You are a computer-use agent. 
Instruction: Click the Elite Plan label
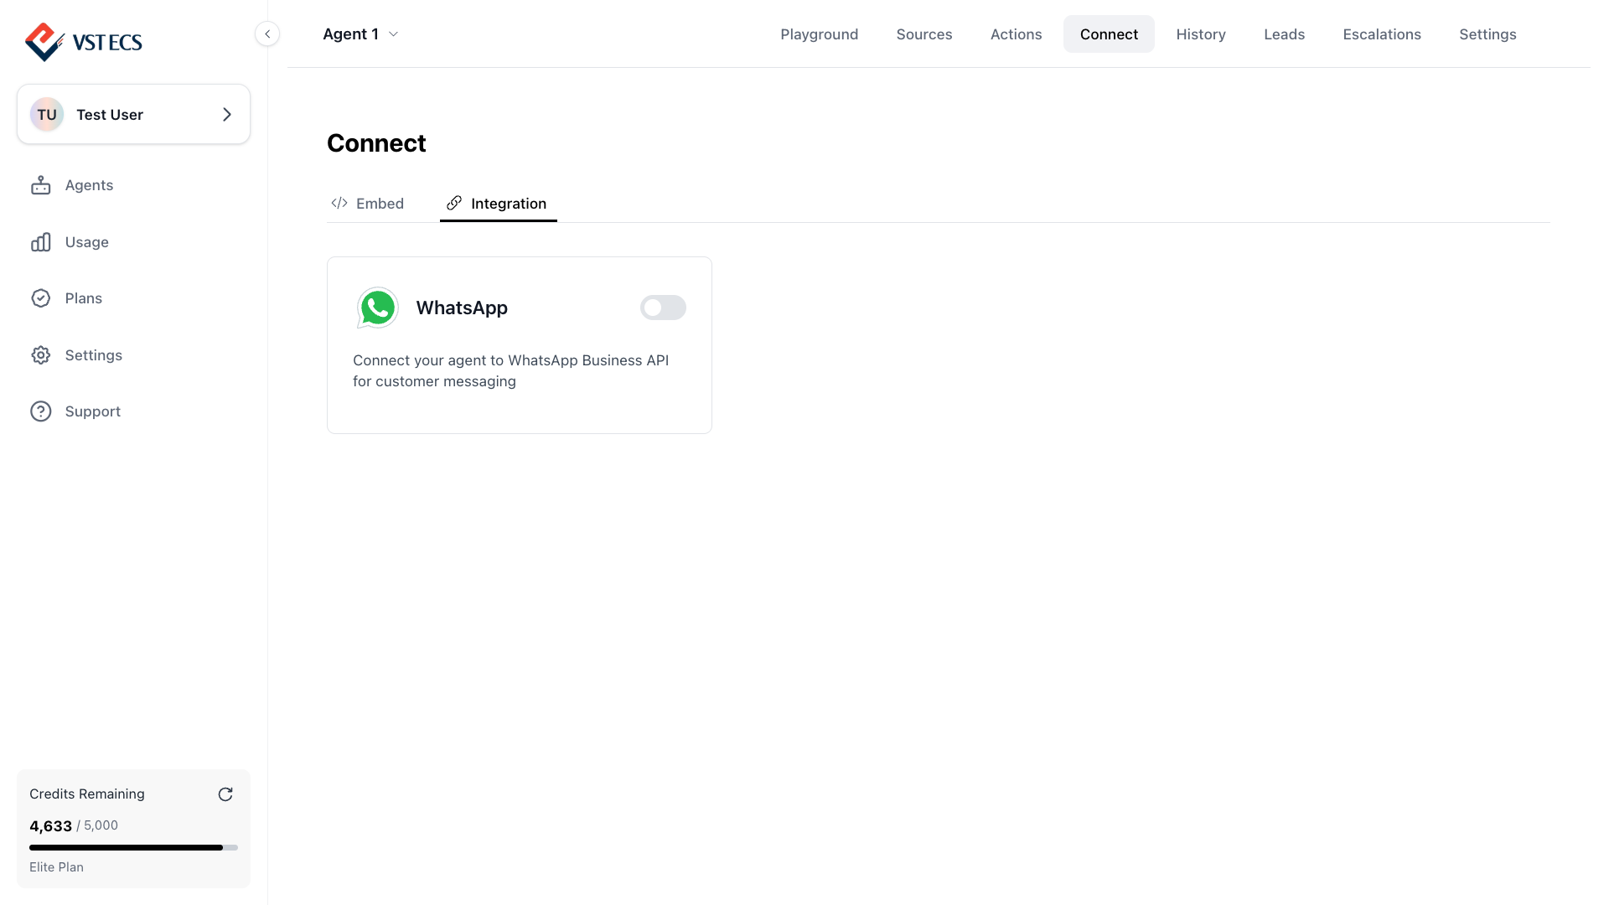pos(56,867)
